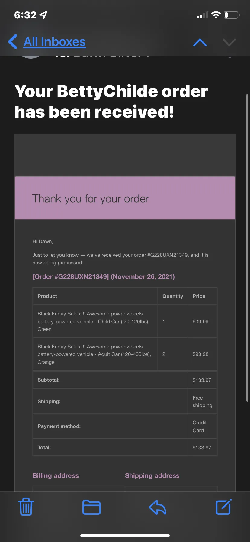250x542 pixels.
Task: Tap the Thank you for your order banner
Action: click(x=125, y=198)
